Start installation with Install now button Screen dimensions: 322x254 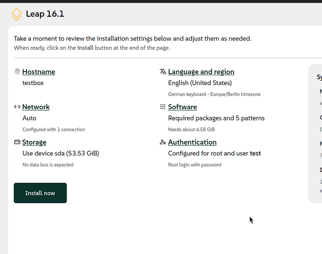click(40, 193)
